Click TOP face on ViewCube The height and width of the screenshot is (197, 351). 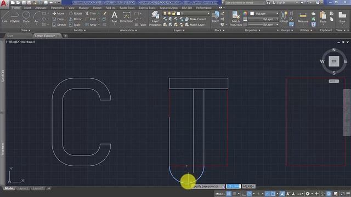click(x=334, y=61)
